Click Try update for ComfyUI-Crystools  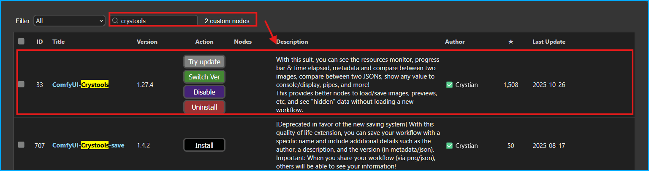204,62
